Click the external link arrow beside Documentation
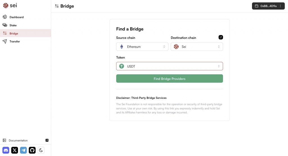 point(47,140)
